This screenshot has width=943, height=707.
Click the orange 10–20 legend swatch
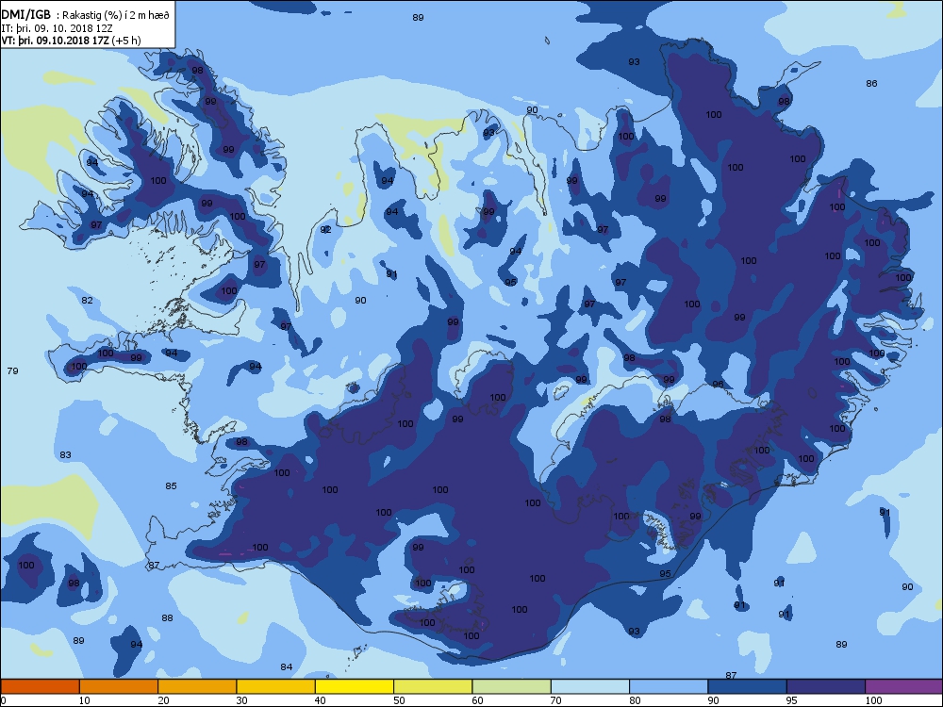(x=119, y=686)
